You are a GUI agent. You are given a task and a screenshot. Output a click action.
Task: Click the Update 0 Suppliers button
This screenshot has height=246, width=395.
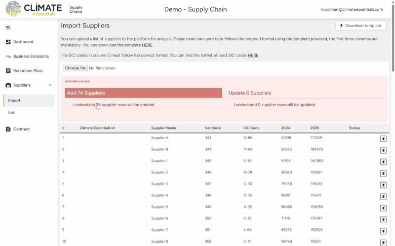(x=305, y=93)
